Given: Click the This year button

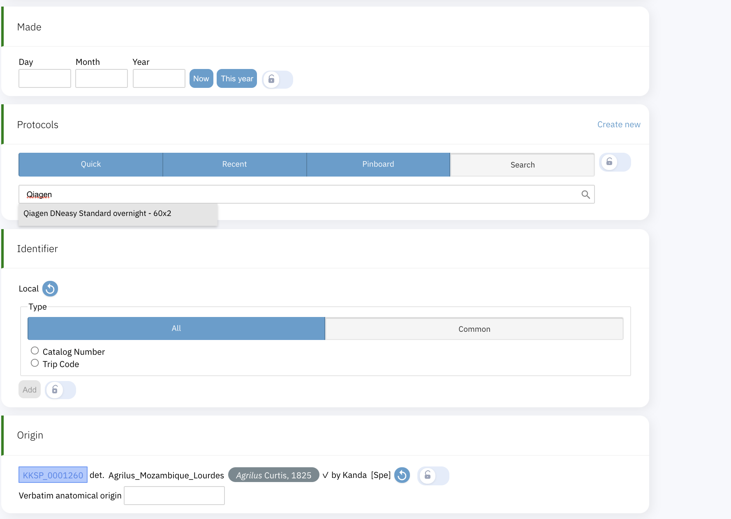Looking at the screenshot, I should click(237, 78).
